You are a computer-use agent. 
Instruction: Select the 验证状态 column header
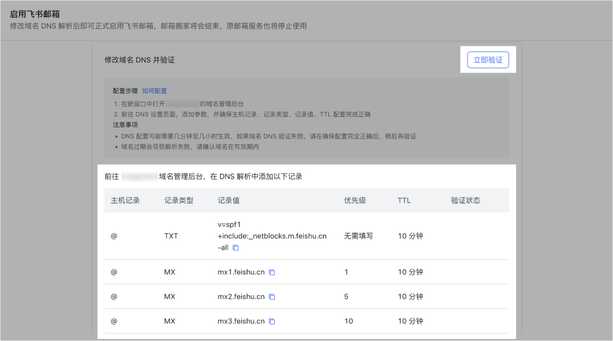(466, 201)
